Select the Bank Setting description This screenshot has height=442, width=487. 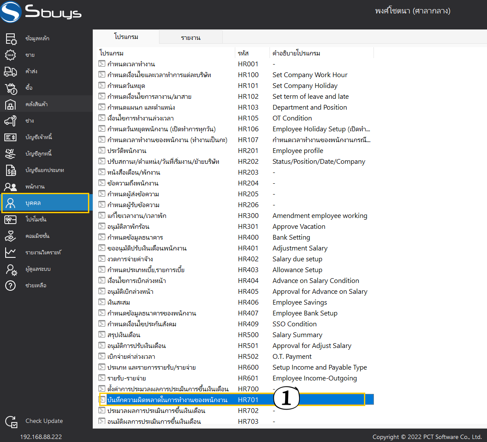[x=291, y=237]
